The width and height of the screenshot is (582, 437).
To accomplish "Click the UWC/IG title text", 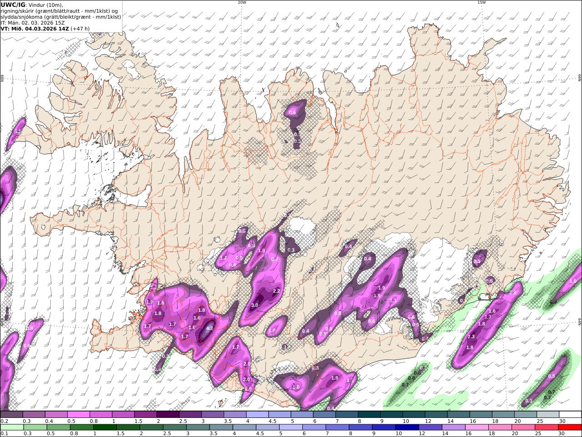I will click(13, 5).
